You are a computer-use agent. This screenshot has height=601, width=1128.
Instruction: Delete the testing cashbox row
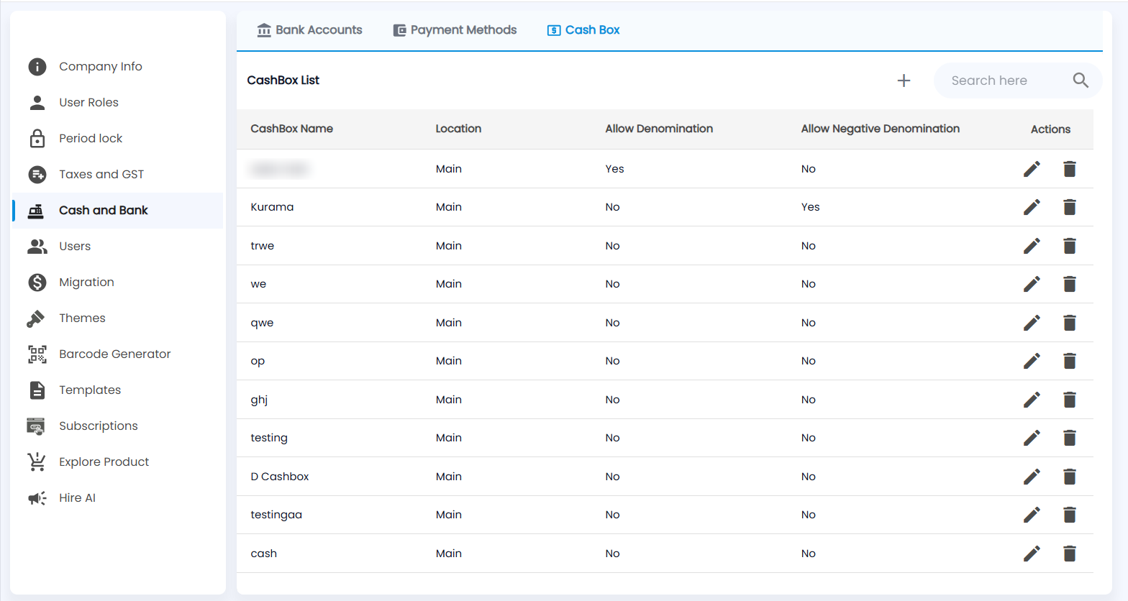point(1070,438)
